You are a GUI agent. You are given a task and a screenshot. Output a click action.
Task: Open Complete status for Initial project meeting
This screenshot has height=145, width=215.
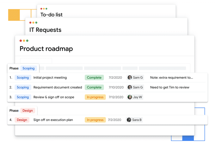click(94, 78)
